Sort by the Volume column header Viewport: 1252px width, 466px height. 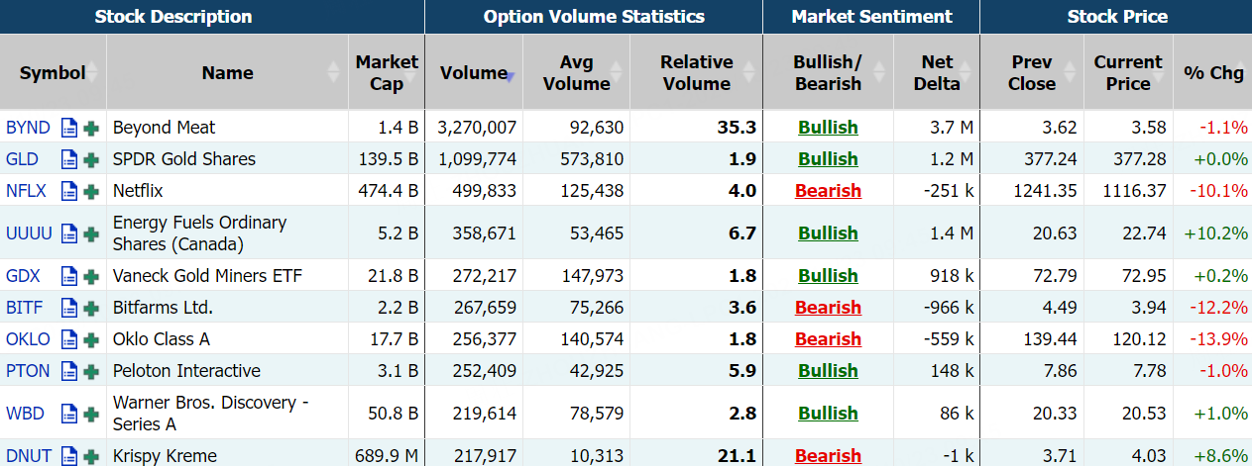click(x=474, y=72)
